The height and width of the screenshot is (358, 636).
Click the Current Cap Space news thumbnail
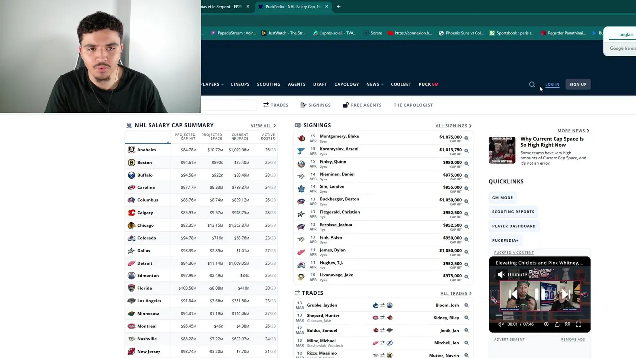tap(502, 150)
